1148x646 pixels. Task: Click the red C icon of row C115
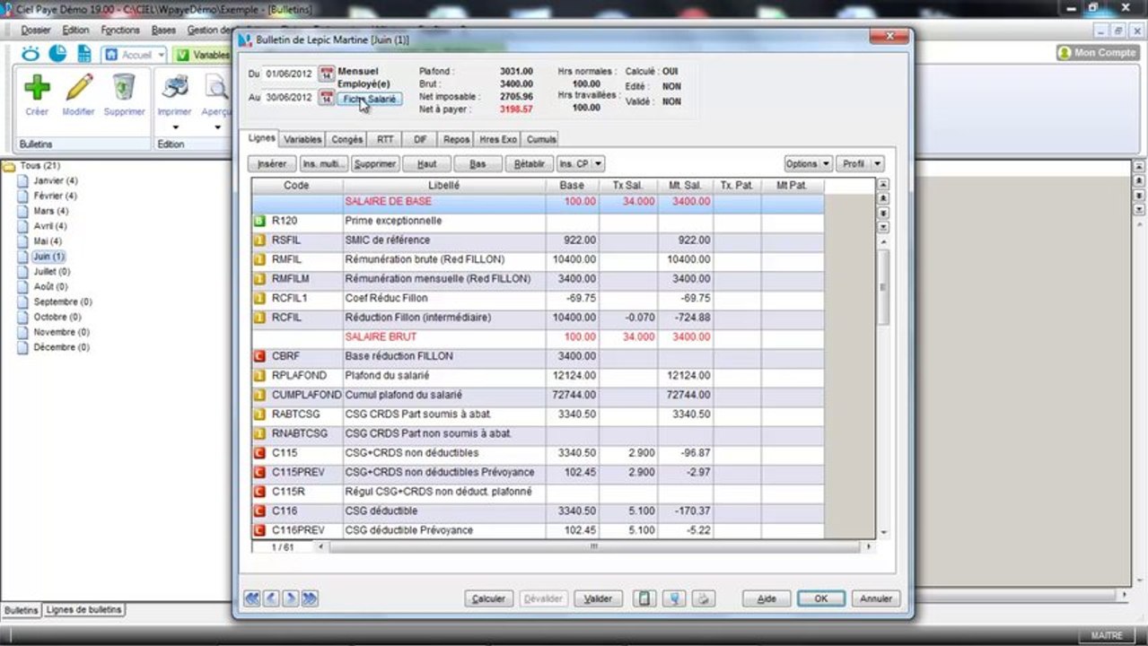[259, 453]
